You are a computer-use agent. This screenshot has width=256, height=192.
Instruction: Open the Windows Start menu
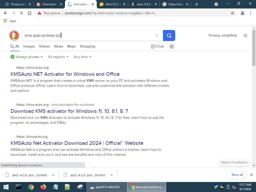tap(6, 187)
